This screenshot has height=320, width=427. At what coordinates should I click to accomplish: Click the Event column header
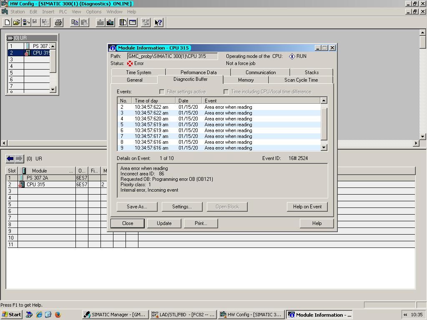261,101
